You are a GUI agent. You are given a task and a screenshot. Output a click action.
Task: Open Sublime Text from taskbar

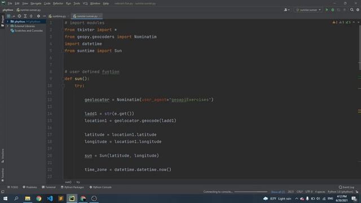pos(61,198)
